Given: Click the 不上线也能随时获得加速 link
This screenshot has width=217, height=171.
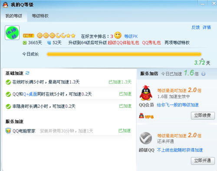Looking at the screenshot, I should (180, 150).
